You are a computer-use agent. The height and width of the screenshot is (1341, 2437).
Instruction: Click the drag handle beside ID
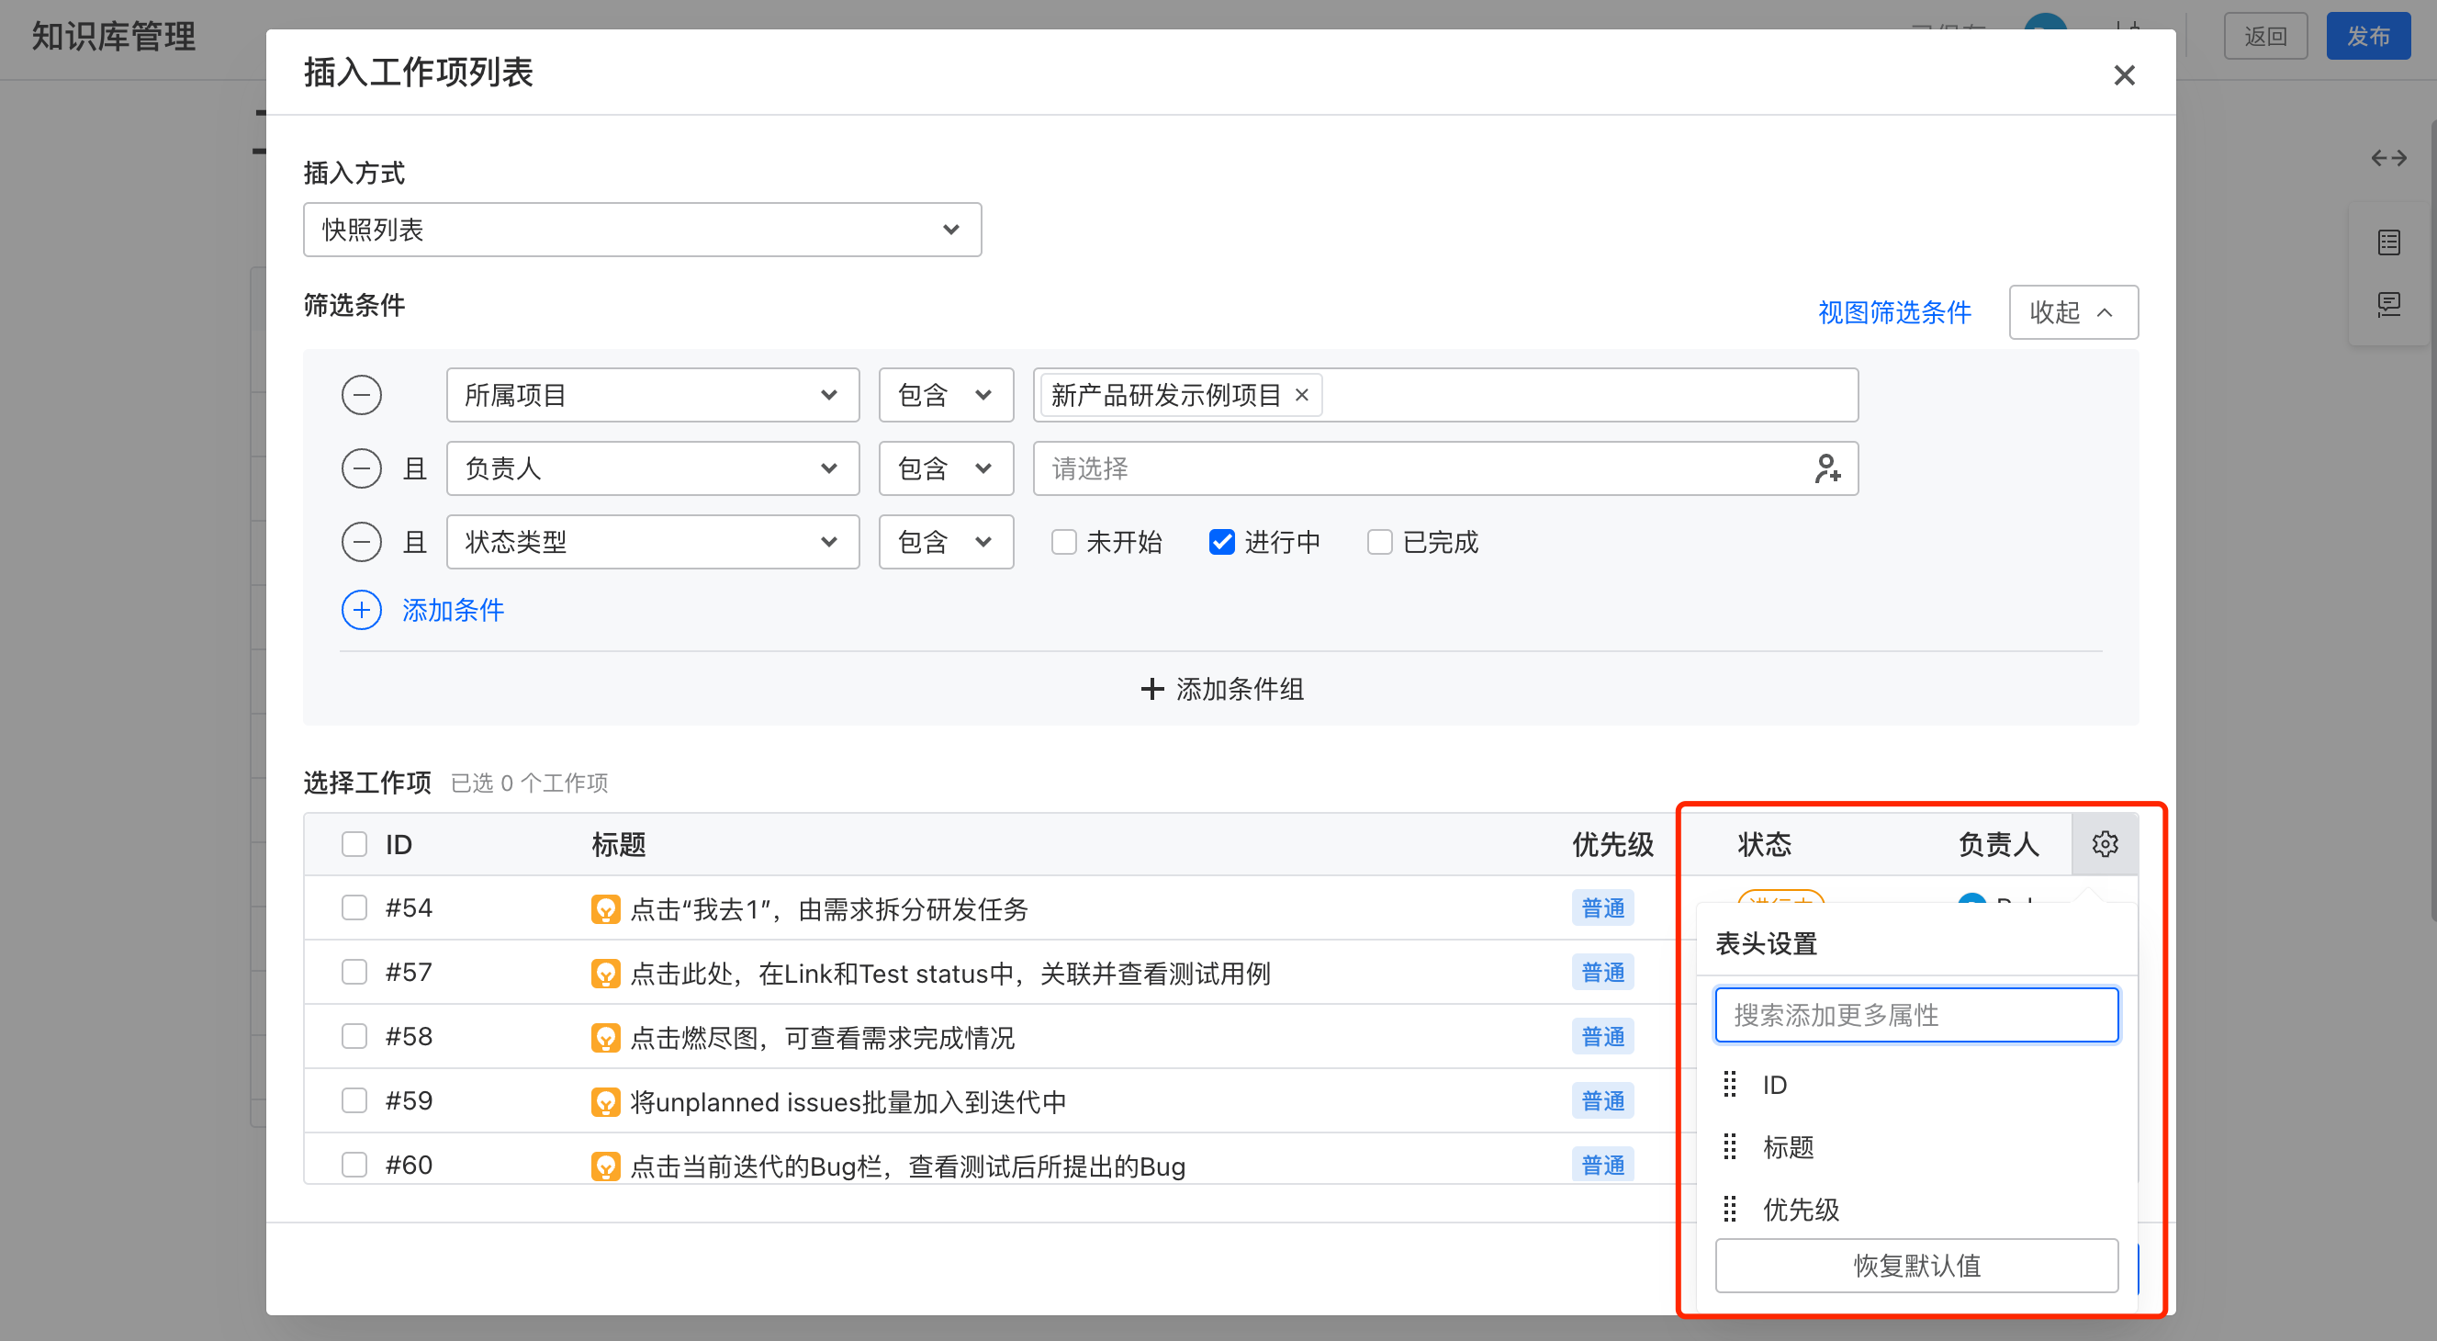point(1730,1084)
